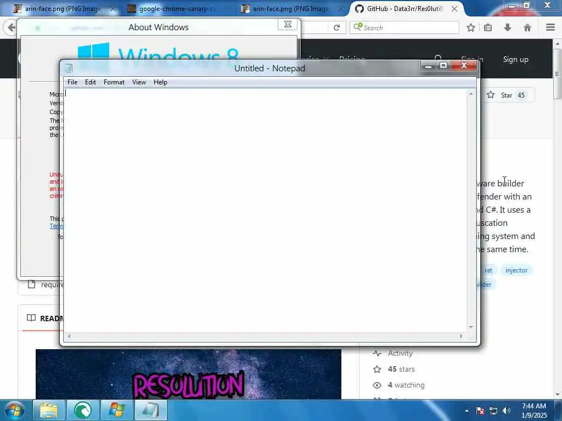Screen dimensions: 562x421
Task: Open the Windows Start menu
Action: pos(15,410)
